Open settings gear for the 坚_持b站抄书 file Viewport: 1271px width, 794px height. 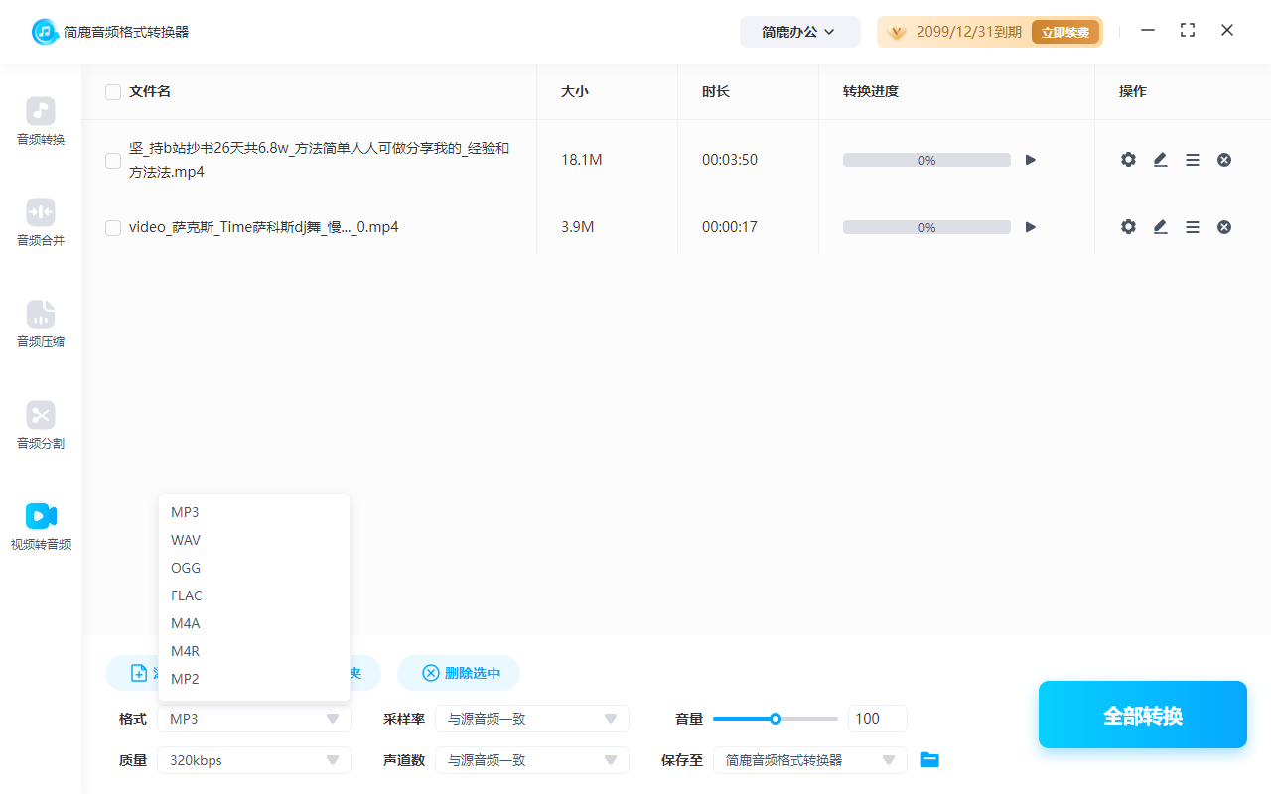[1128, 159]
